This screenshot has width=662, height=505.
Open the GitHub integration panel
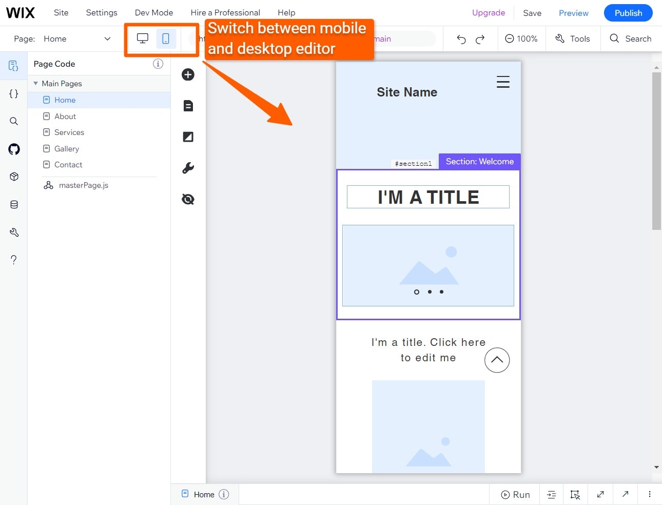(14, 149)
